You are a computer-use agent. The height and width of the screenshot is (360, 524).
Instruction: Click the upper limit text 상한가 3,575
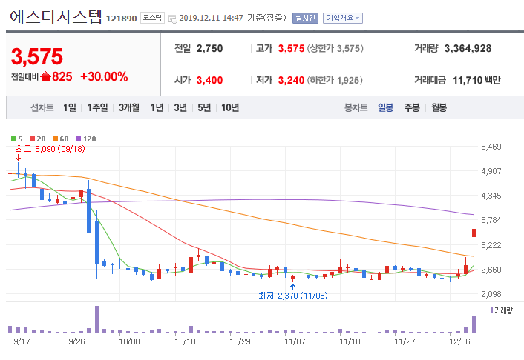[335, 49]
